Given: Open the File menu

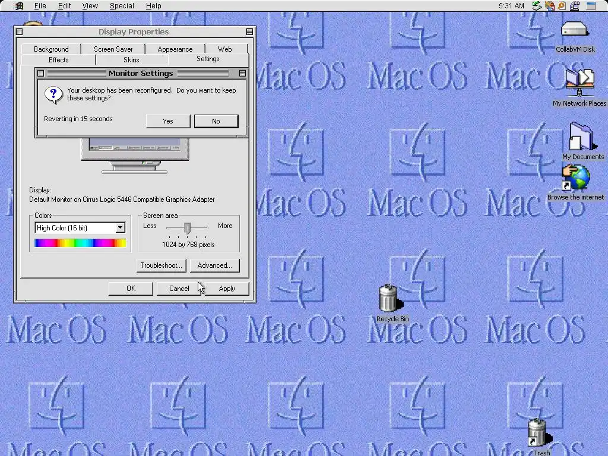Looking at the screenshot, I should click(x=40, y=6).
